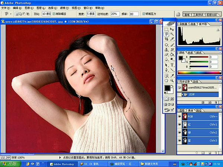Click the swap foreground/background colors arrow
The image size is (223, 167).
pyautogui.click(x=172, y=86)
